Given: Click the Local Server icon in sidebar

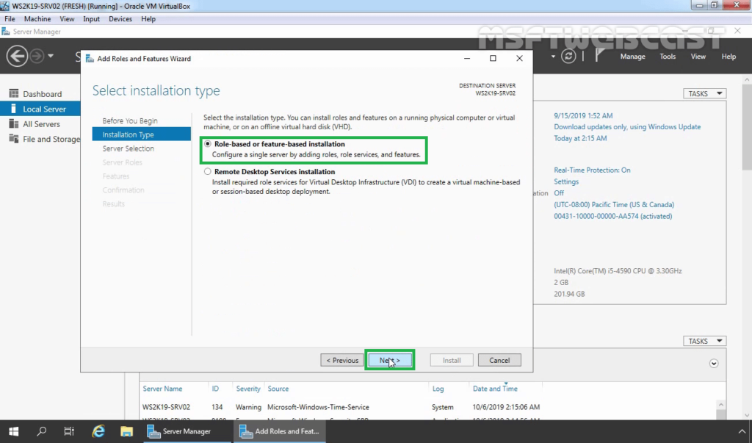Looking at the screenshot, I should tap(14, 109).
